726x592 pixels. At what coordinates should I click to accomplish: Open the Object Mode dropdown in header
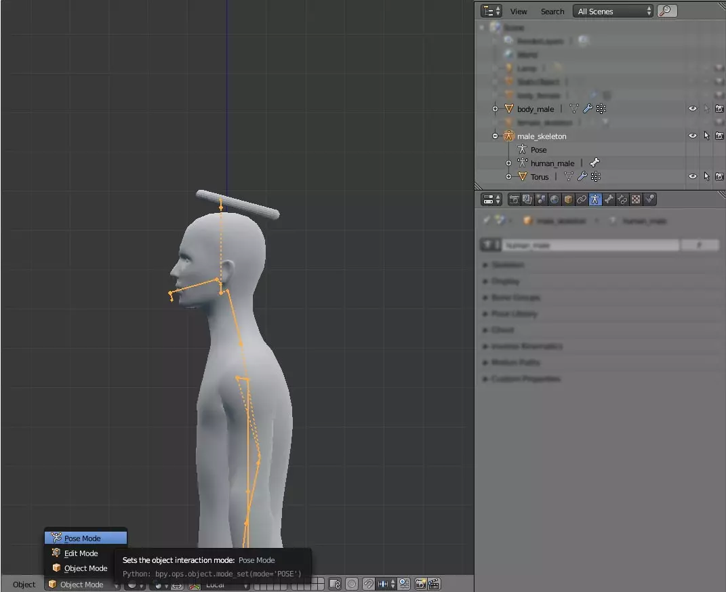click(81, 585)
